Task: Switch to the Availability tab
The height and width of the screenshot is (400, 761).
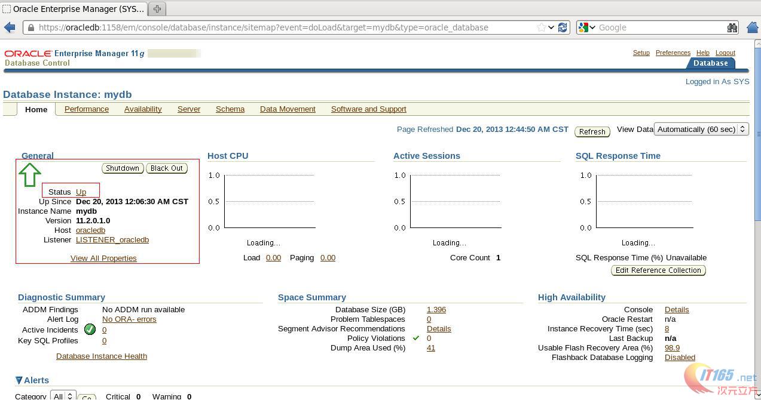Action: click(143, 109)
